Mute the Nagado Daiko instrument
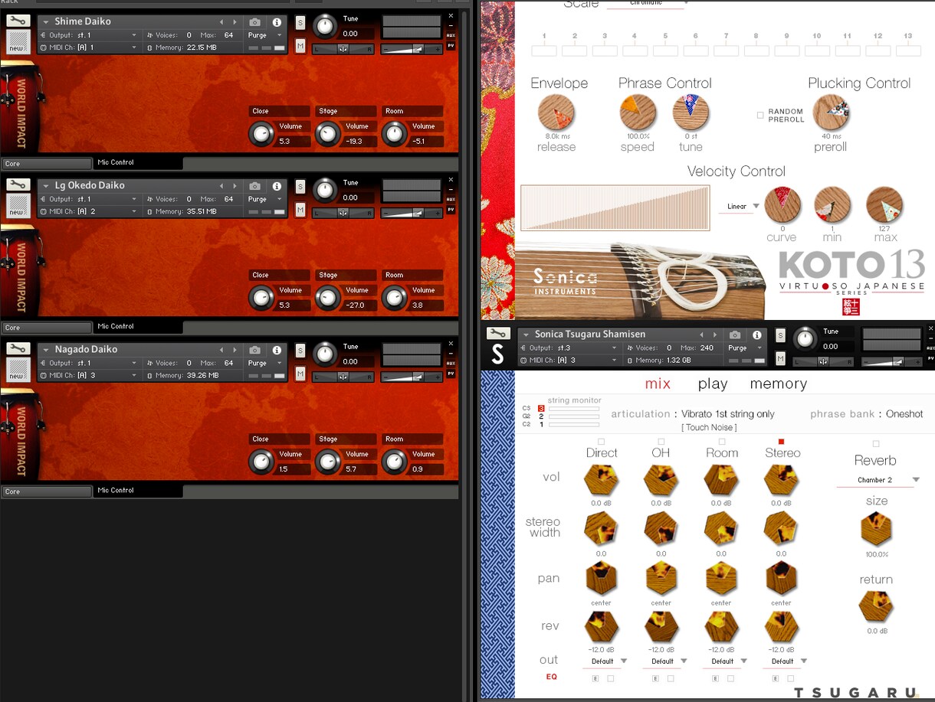The width and height of the screenshot is (935, 702). pyautogui.click(x=300, y=374)
